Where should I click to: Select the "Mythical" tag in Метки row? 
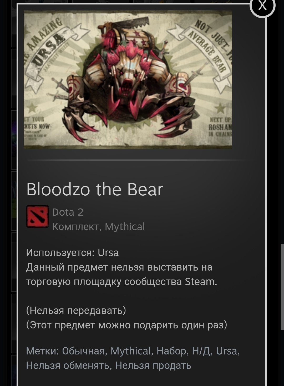tap(130, 351)
